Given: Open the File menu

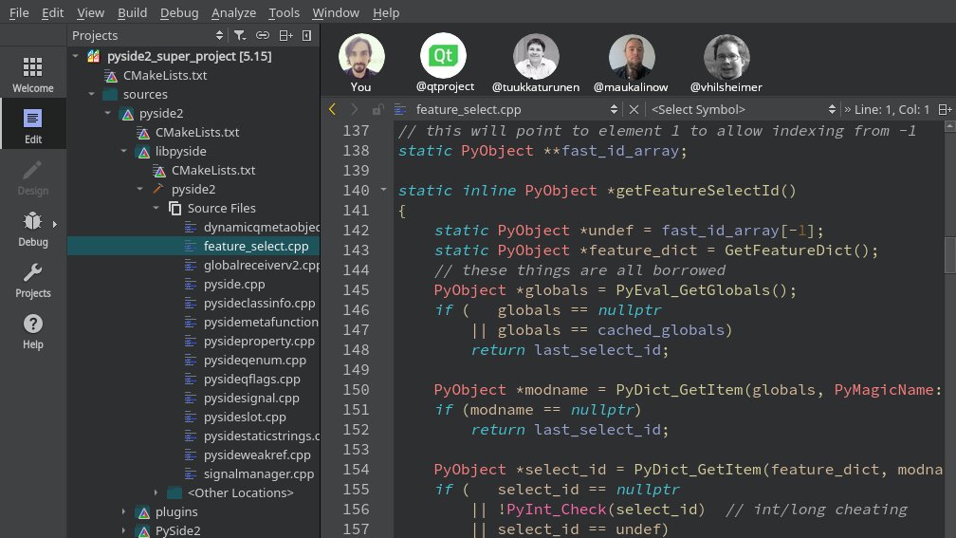Looking at the screenshot, I should (x=19, y=13).
